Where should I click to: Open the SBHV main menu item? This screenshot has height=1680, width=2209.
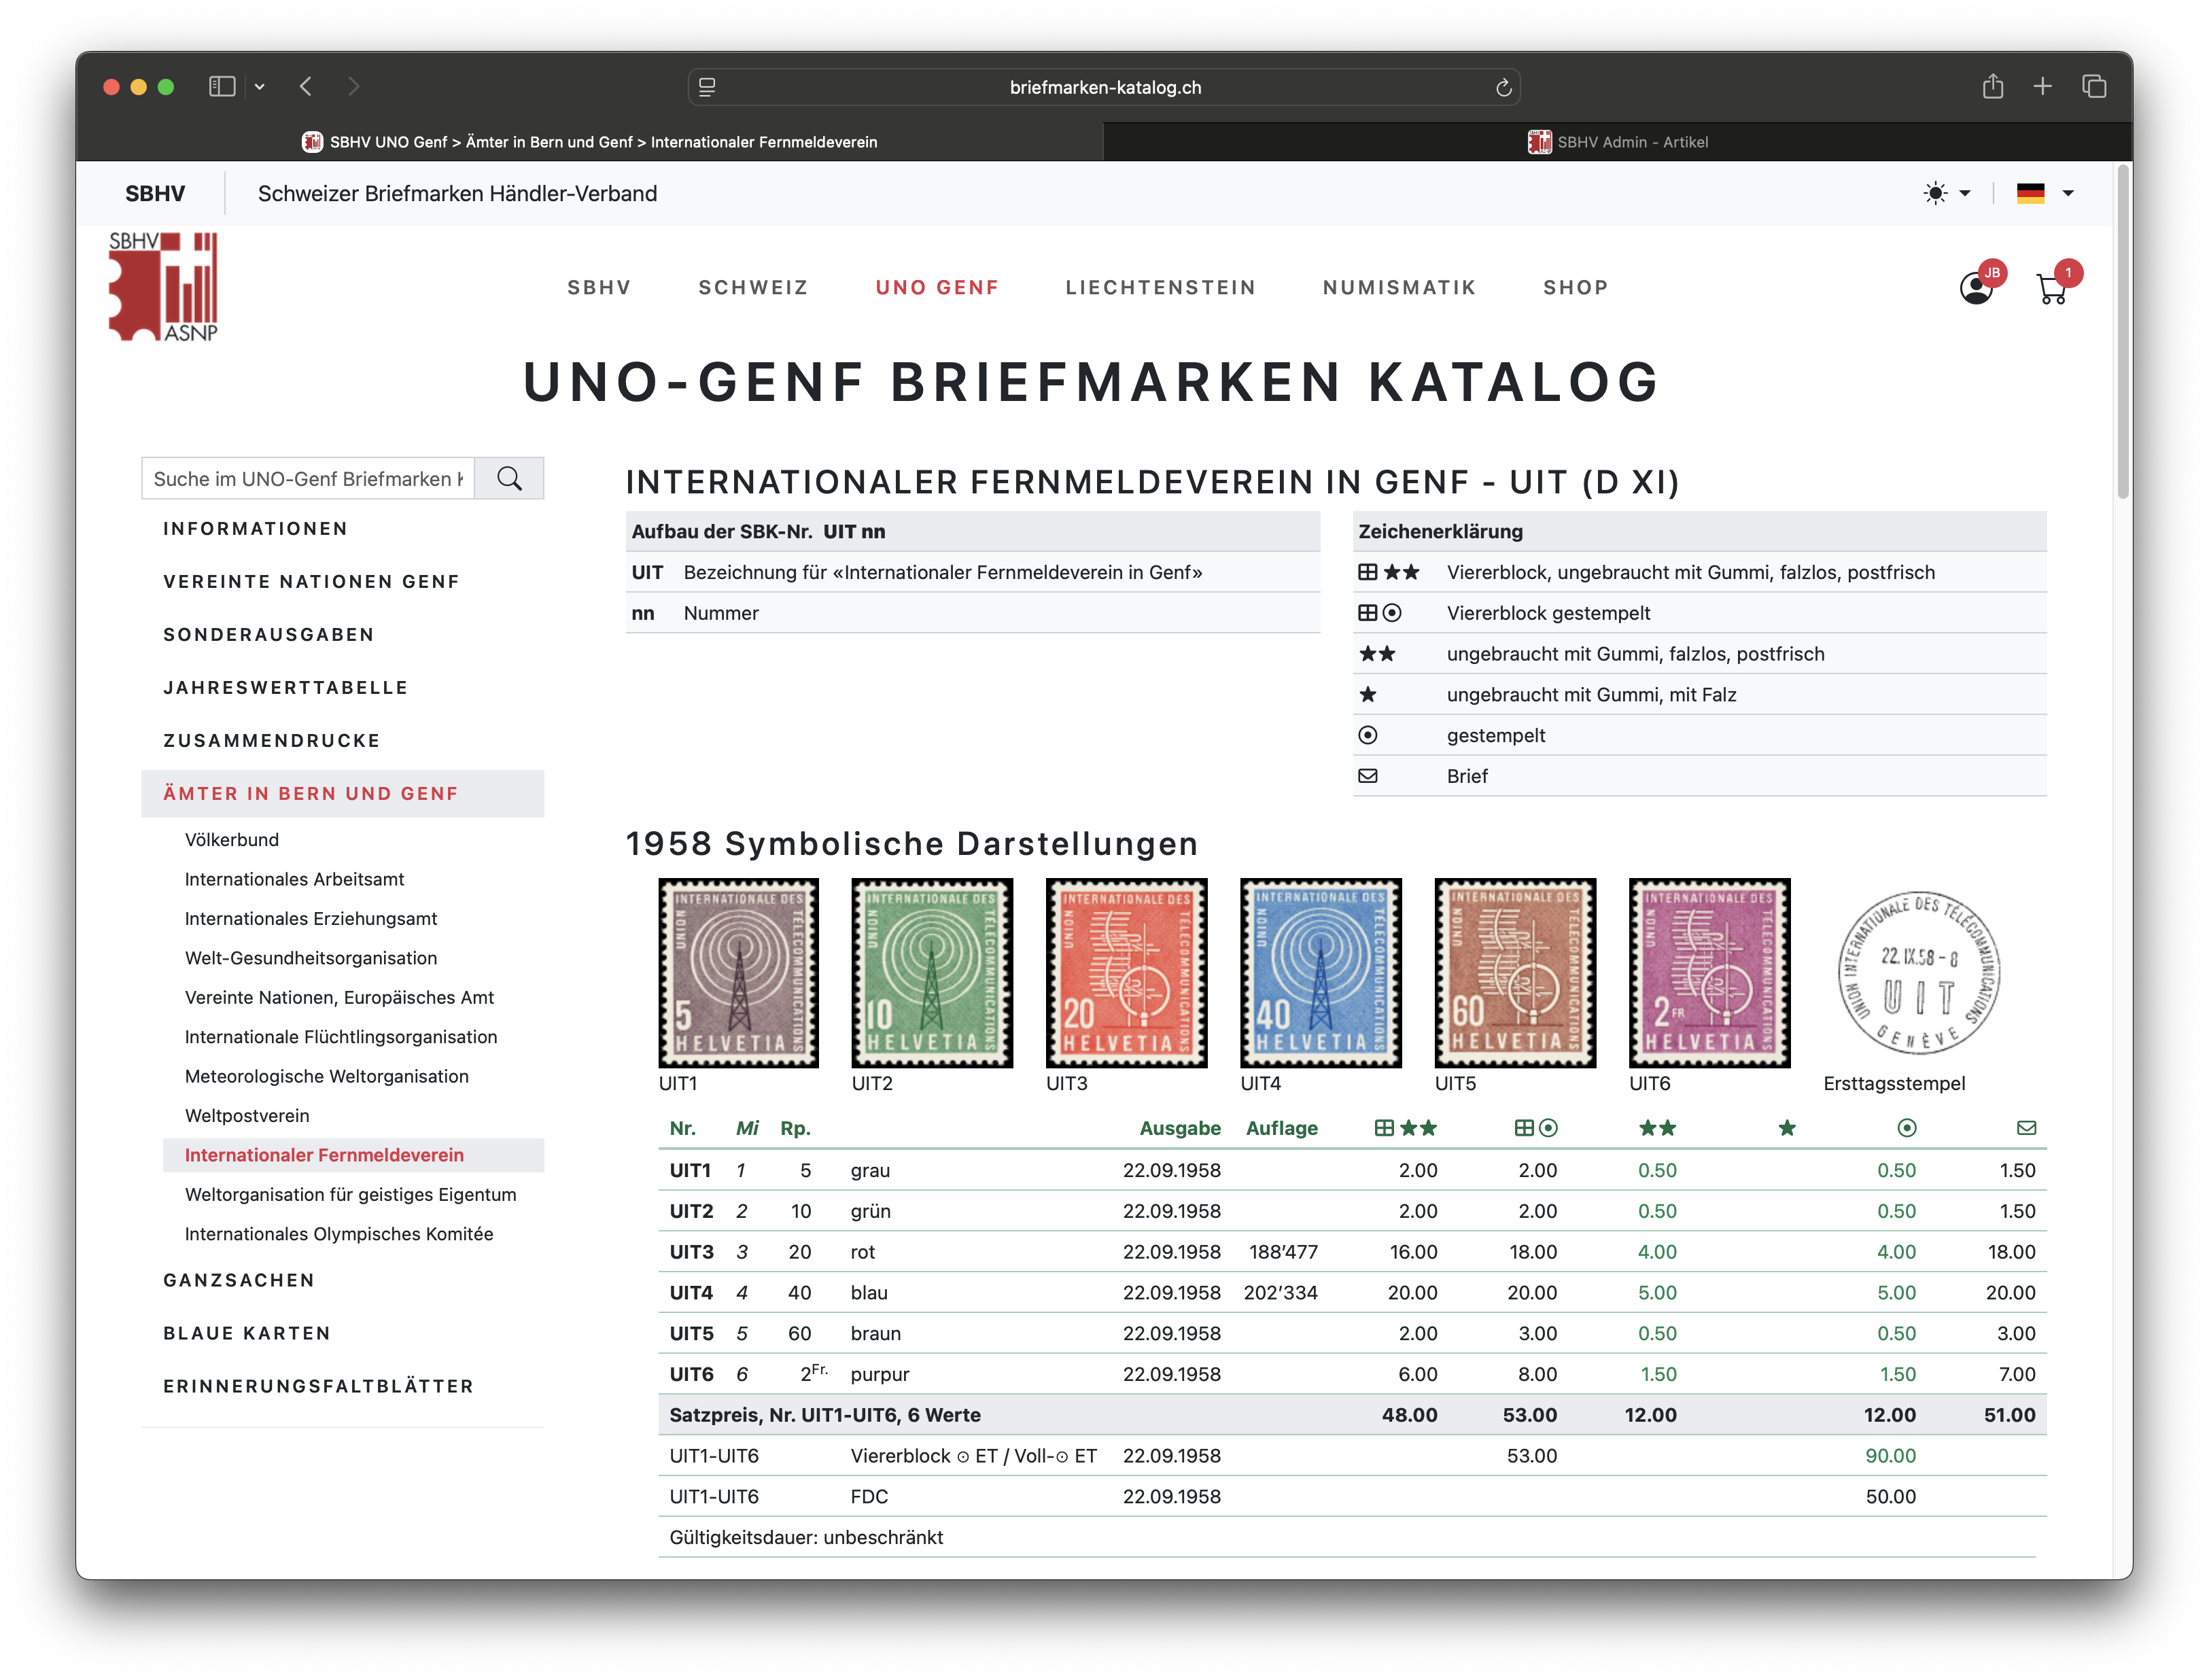(x=599, y=288)
